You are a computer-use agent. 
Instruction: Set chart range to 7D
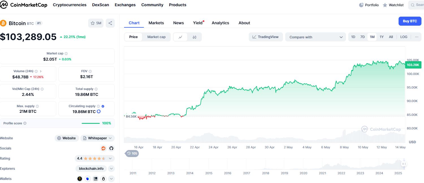pos(362,37)
